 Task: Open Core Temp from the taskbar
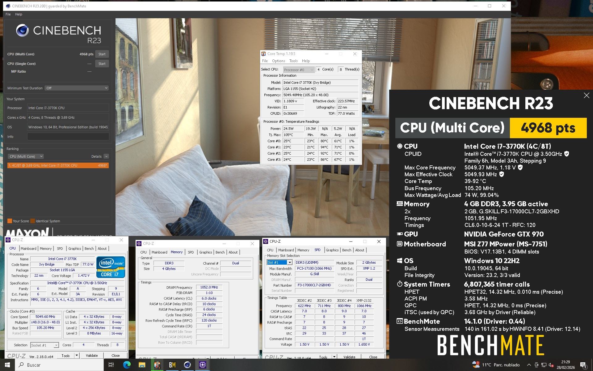(157, 365)
